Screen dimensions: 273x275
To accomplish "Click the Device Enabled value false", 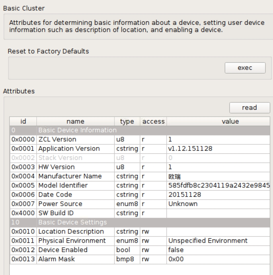I will [176, 250].
